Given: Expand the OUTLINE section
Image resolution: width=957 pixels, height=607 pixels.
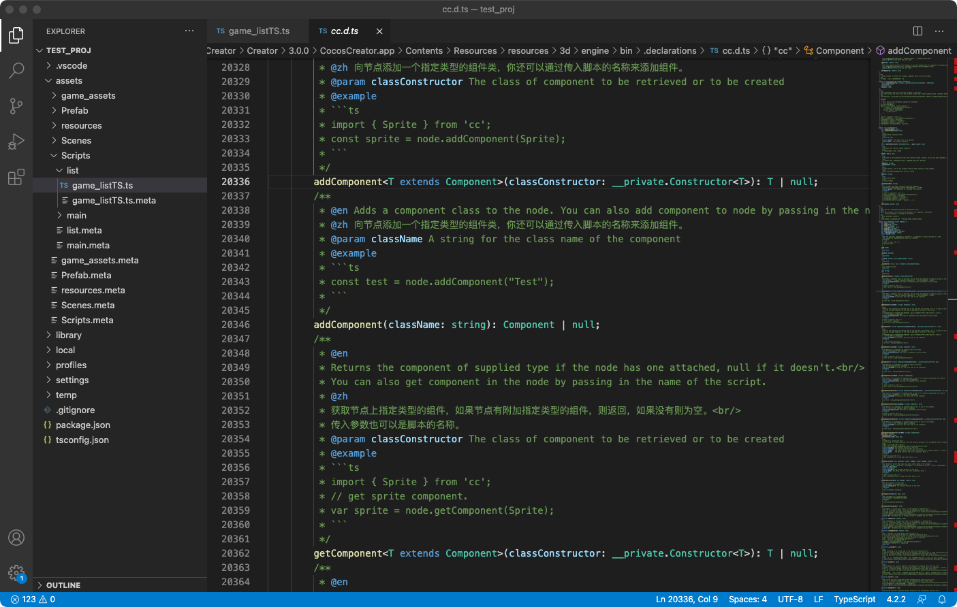Looking at the screenshot, I should pyautogui.click(x=63, y=585).
